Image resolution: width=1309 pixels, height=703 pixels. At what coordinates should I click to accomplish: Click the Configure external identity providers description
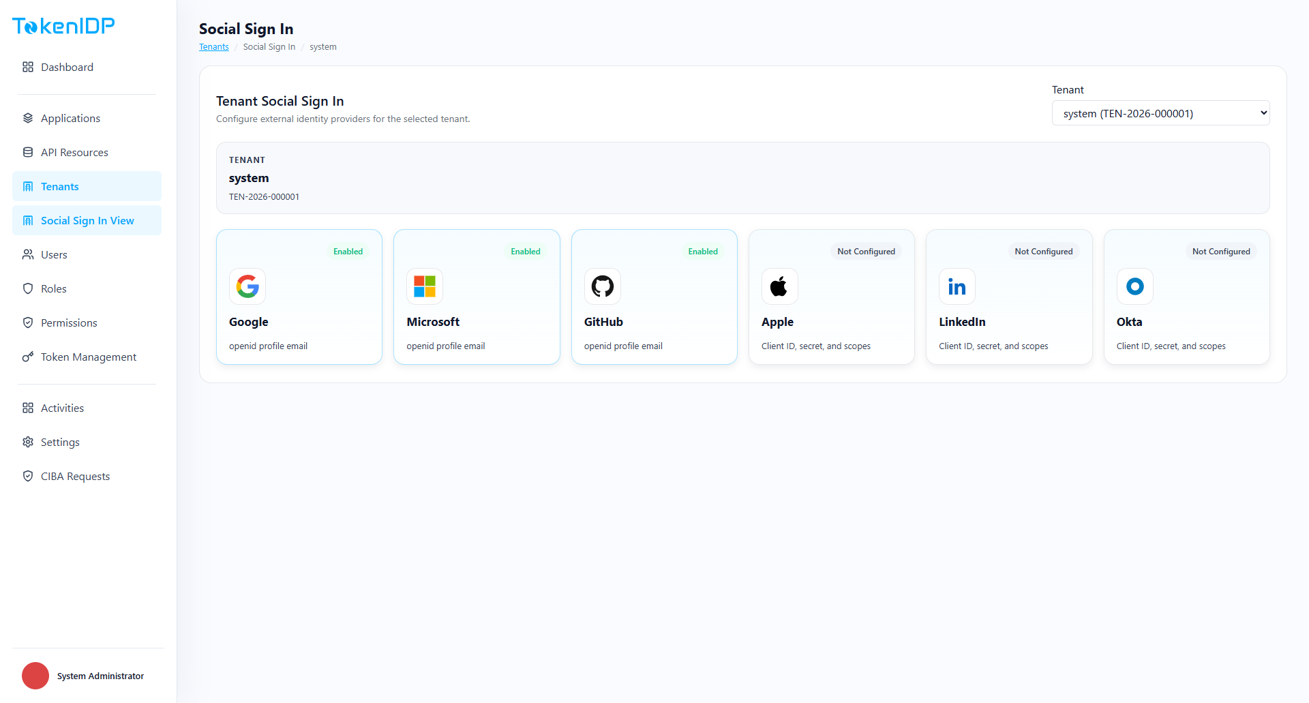(x=343, y=119)
